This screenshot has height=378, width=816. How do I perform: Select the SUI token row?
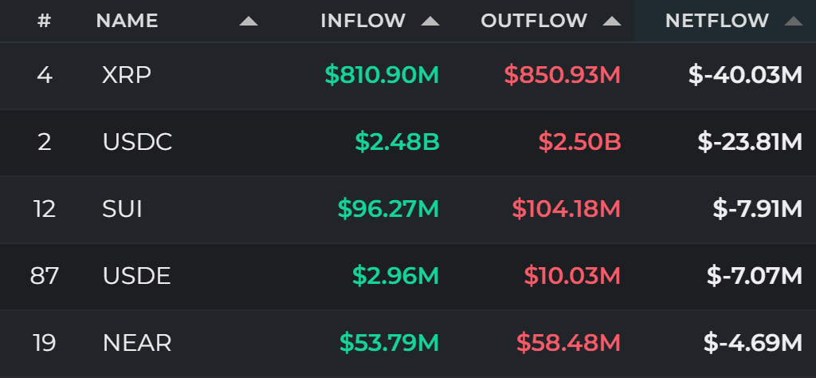click(x=408, y=209)
